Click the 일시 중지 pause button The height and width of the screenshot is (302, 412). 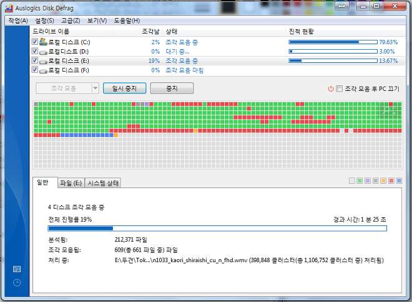(125, 88)
